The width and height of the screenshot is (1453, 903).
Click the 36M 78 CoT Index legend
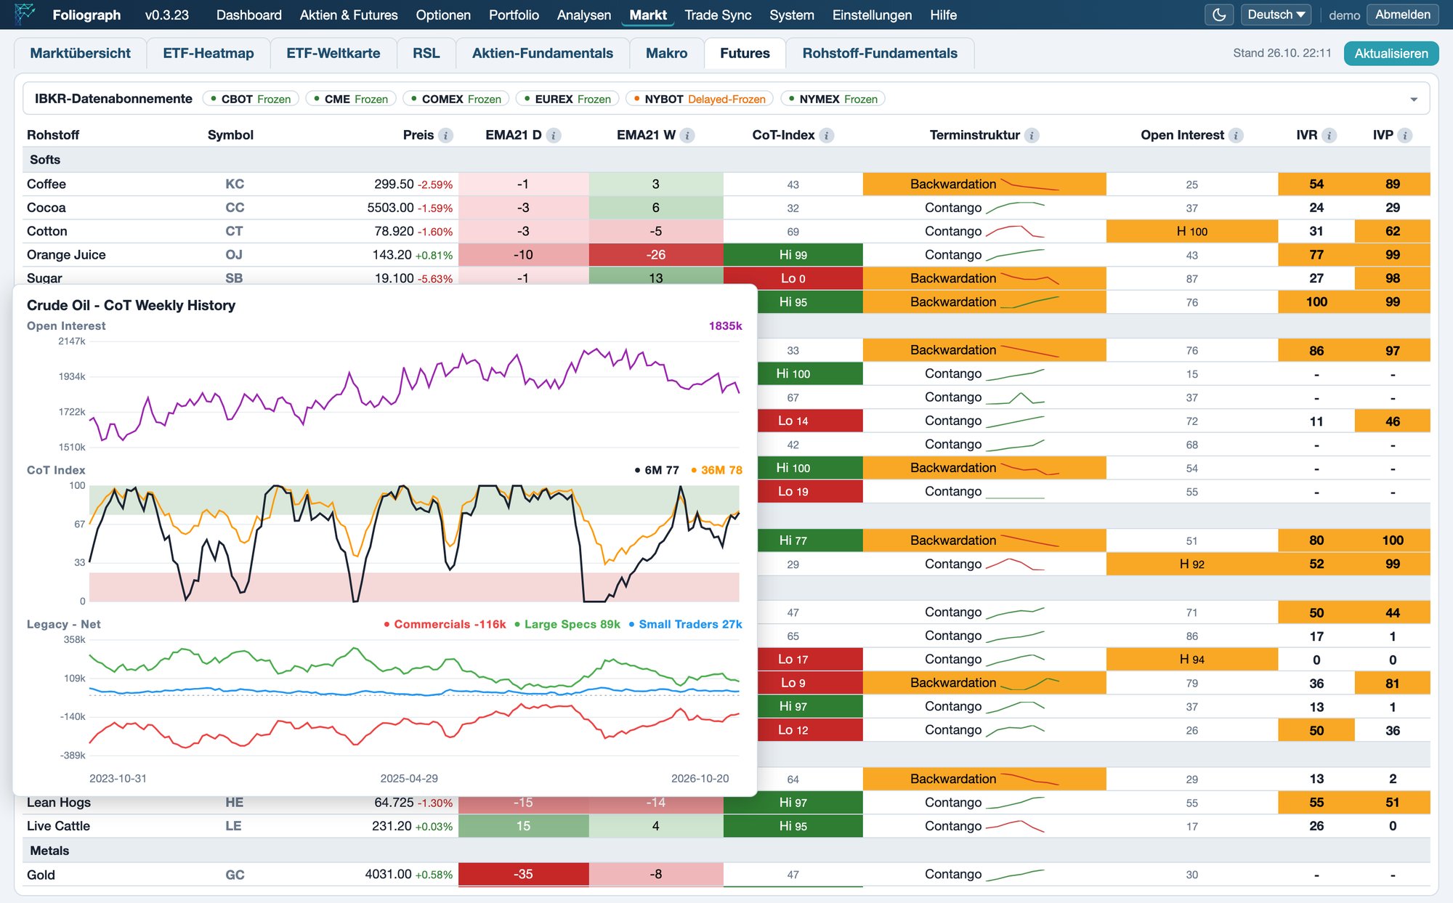pos(716,470)
